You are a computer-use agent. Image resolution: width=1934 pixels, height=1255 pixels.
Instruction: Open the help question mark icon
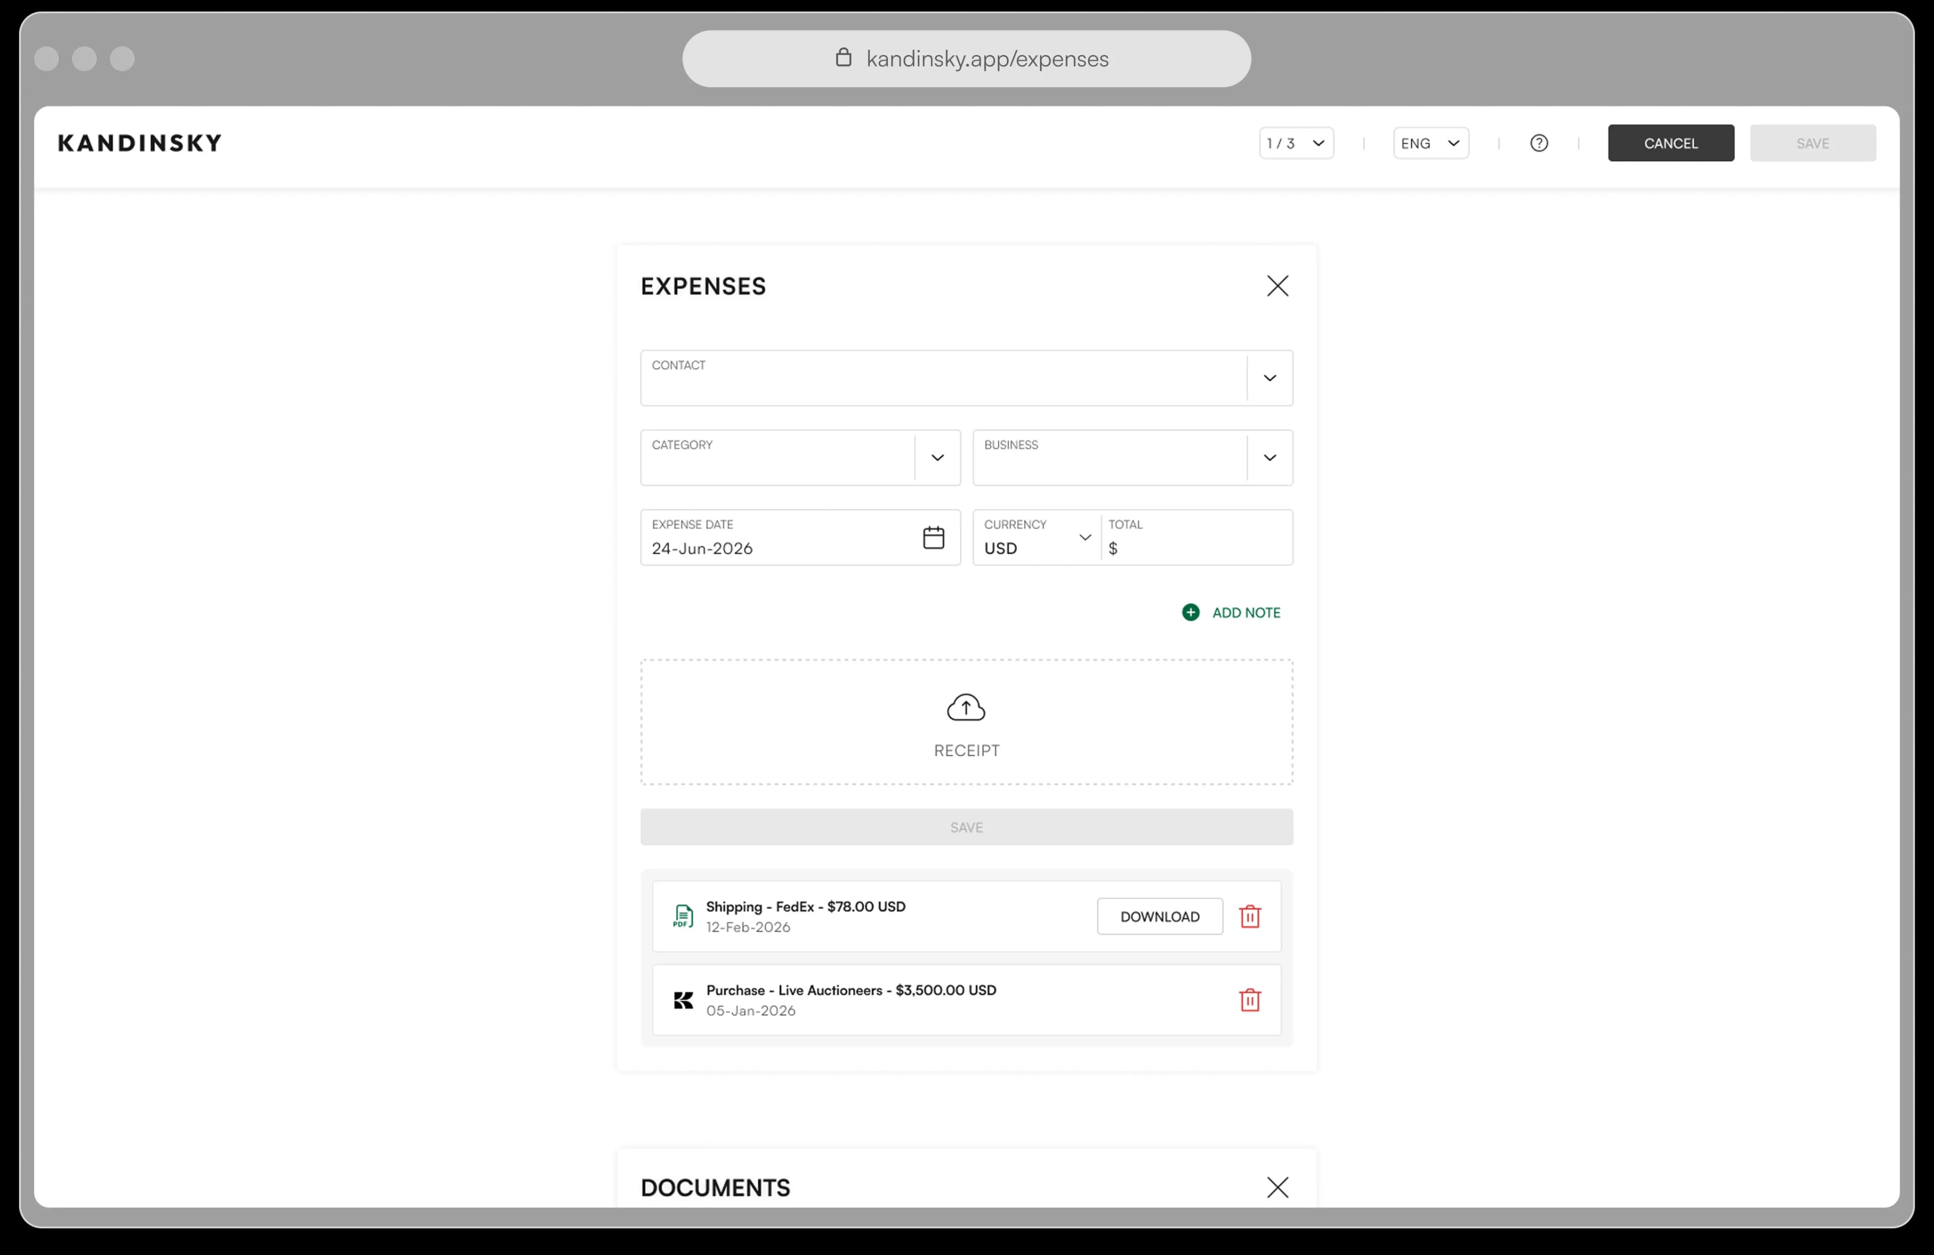[x=1538, y=143]
